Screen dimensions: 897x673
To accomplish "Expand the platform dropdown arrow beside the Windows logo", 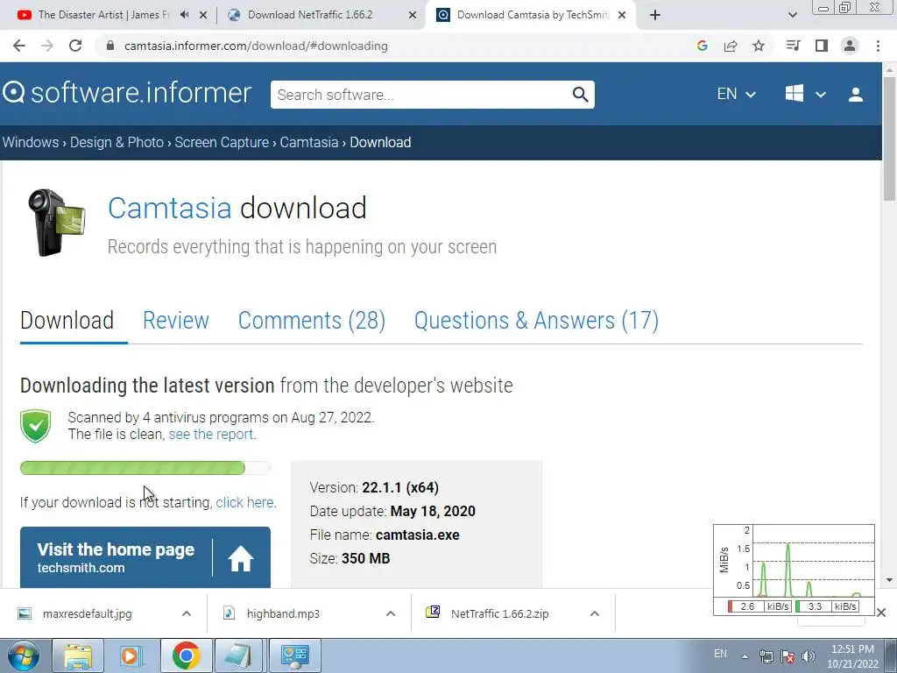I will pyautogui.click(x=820, y=95).
